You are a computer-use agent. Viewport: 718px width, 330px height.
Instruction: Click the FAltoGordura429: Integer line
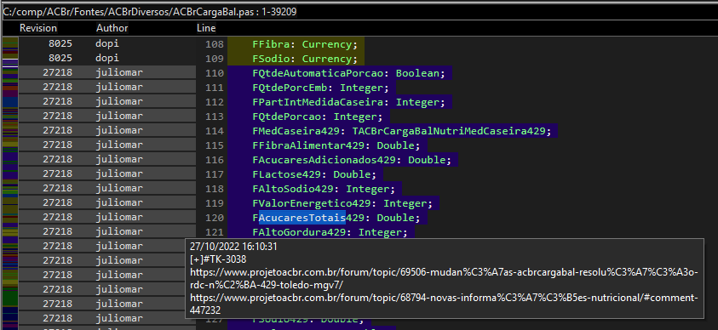click(330, 232)
